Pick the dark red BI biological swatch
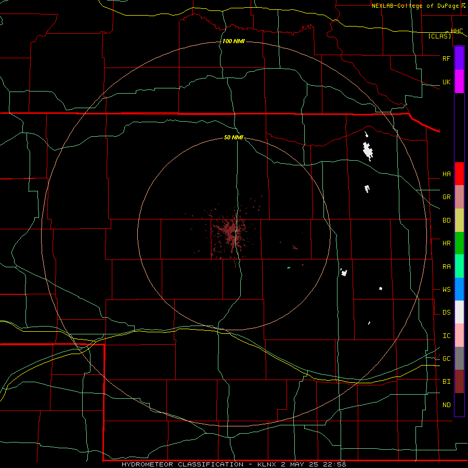The height and width of the screenshot is (468, 468). pos(459,382)
